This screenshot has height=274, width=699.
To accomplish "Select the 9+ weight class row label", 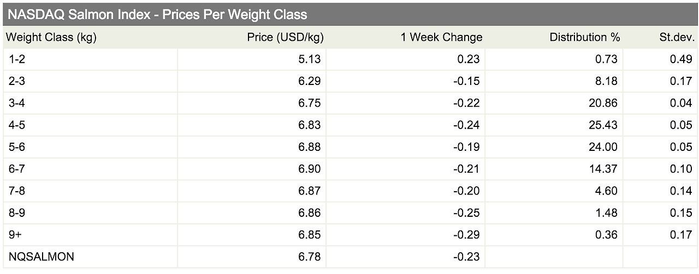I will (16, 235).
